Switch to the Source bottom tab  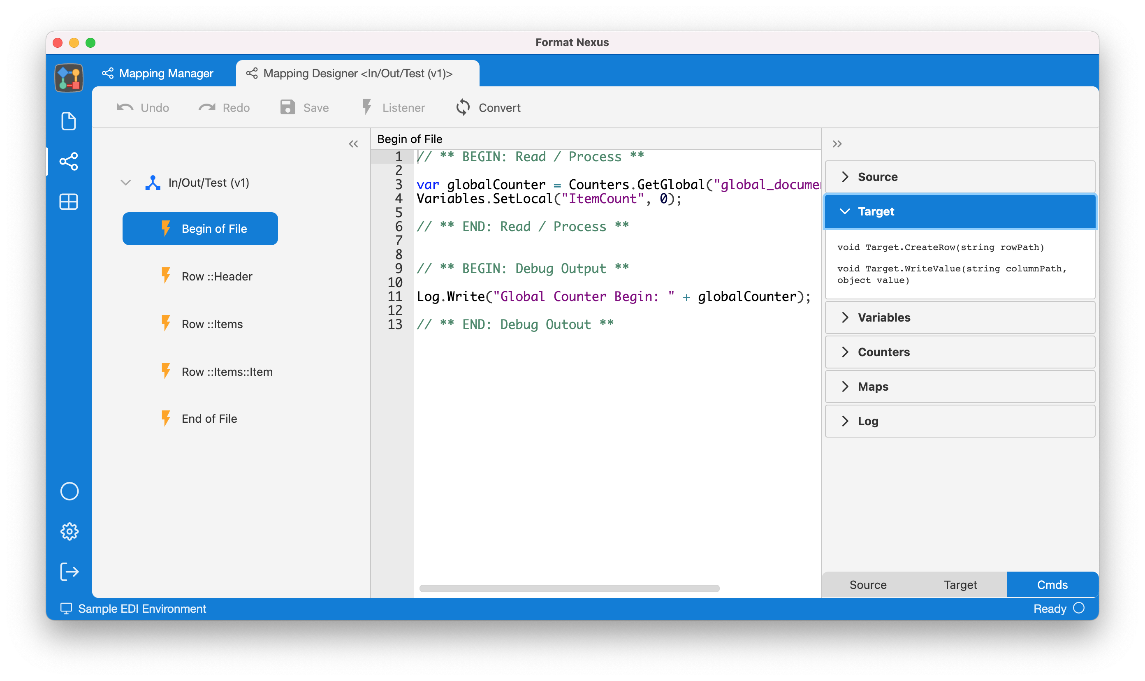point(867,585)
